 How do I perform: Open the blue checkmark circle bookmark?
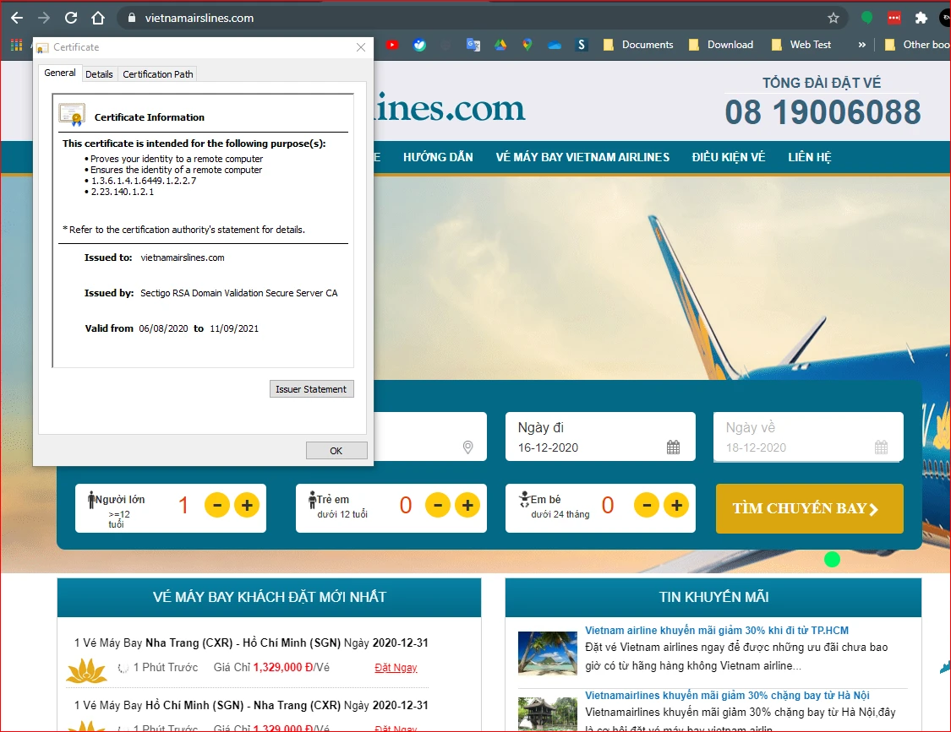pos(419,45)
